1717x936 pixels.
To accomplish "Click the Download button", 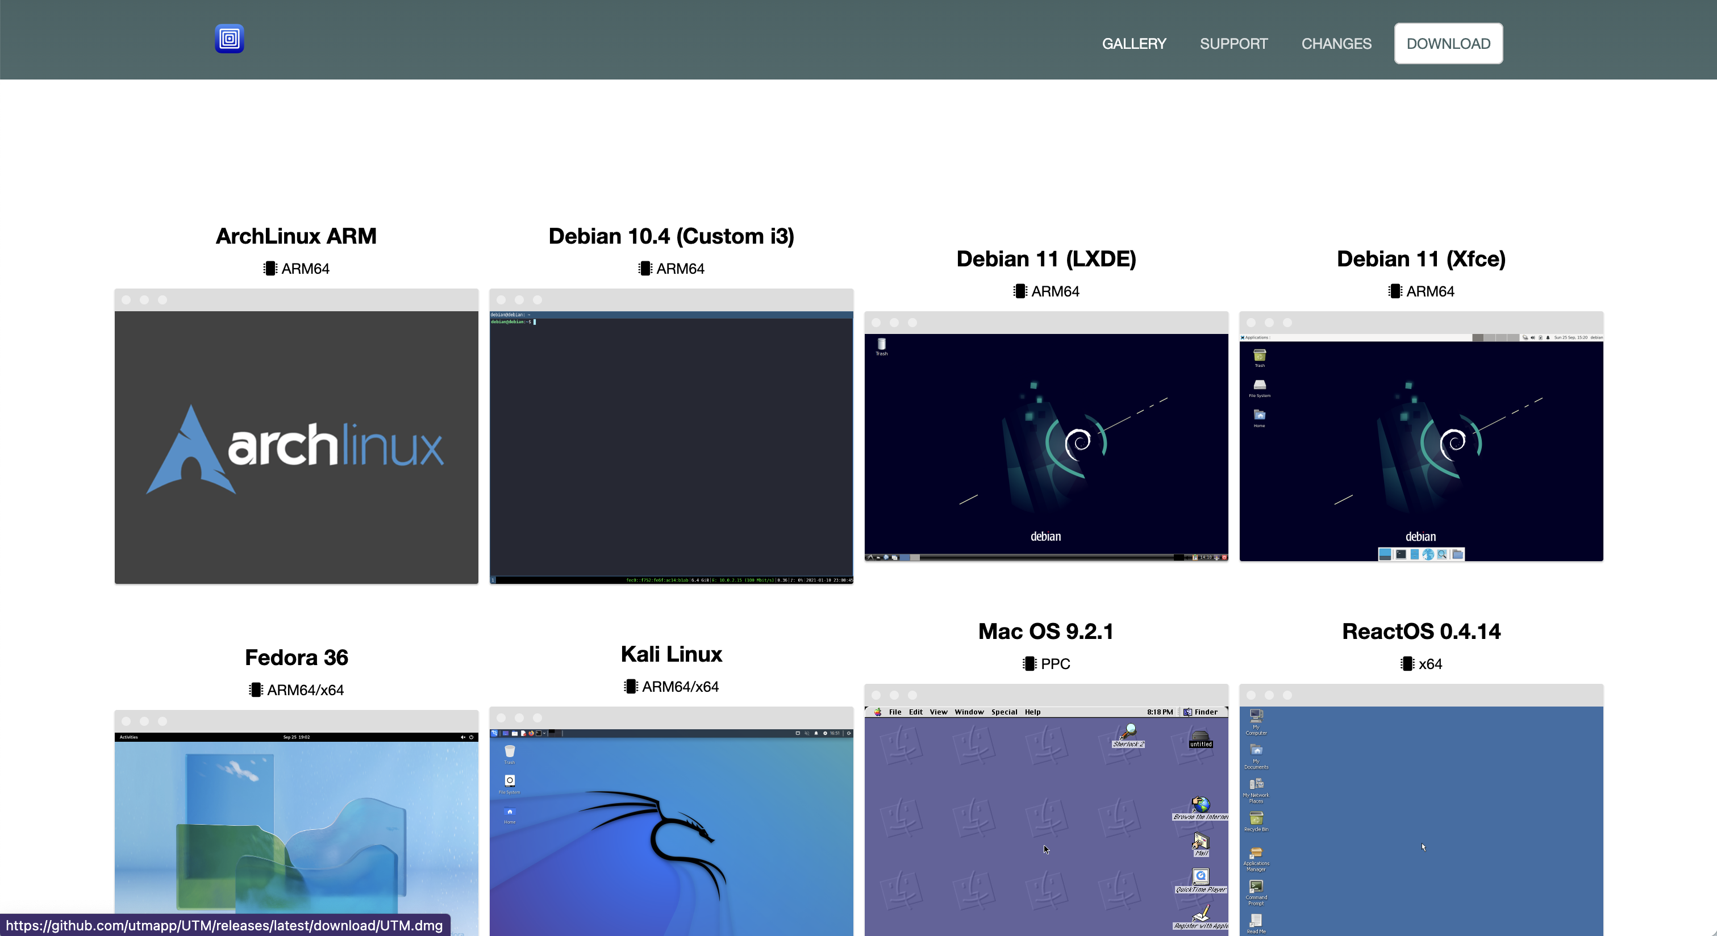I will coord(1448,44).
